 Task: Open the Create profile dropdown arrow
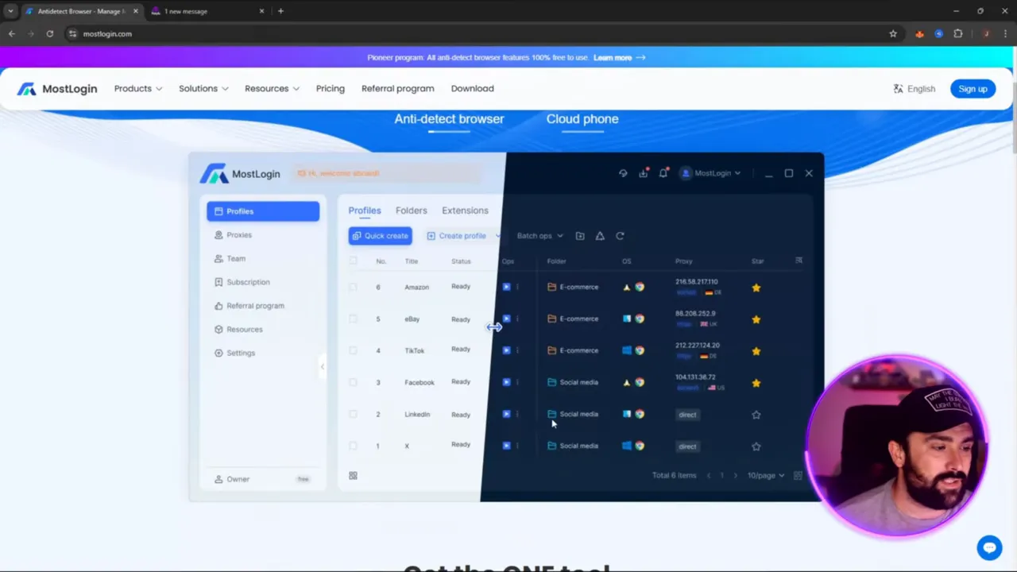coord(497,235)
